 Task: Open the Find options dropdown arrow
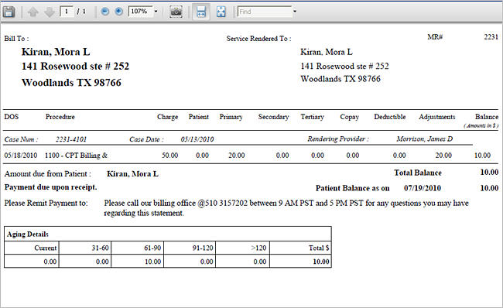pyautogui.click(x=295, y=12)
